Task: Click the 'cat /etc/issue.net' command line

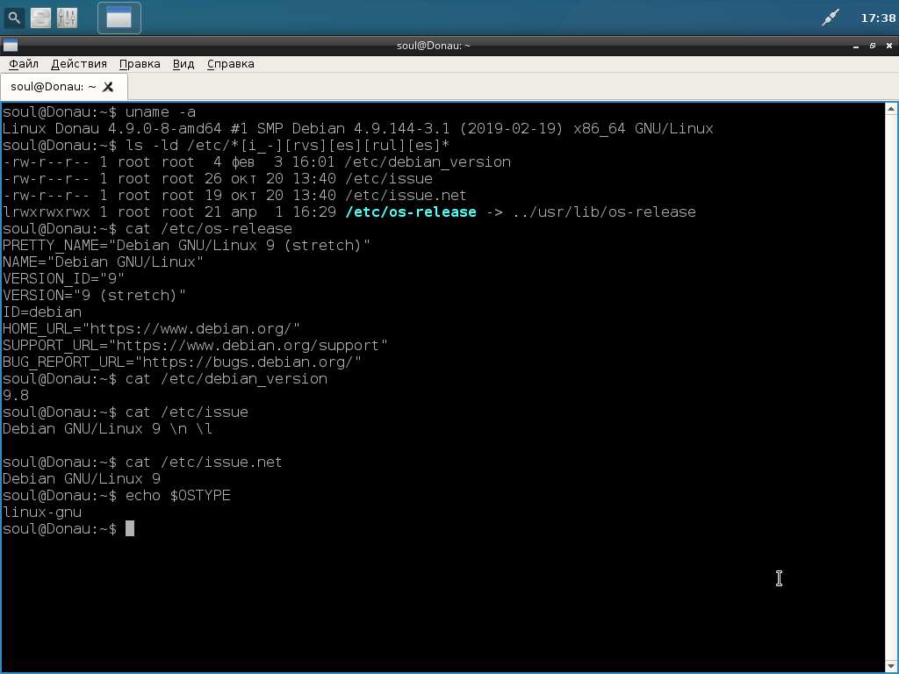Action: pos(142,462)
